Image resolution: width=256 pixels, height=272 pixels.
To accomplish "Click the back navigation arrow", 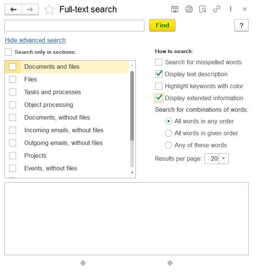I will pos(13,9).
